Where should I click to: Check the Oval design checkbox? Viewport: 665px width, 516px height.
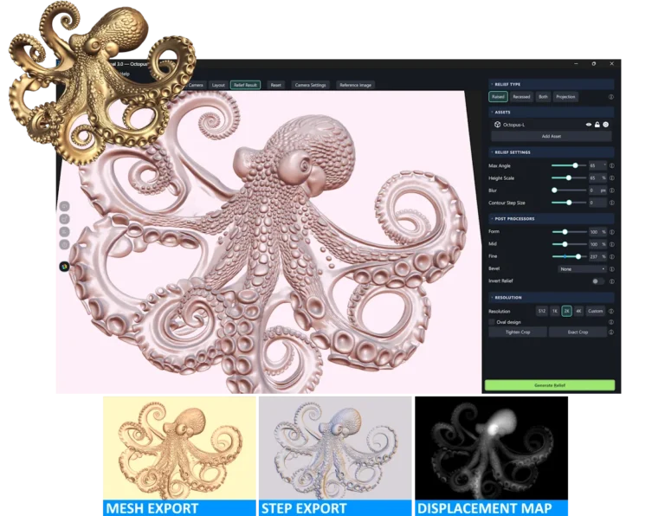492,322
